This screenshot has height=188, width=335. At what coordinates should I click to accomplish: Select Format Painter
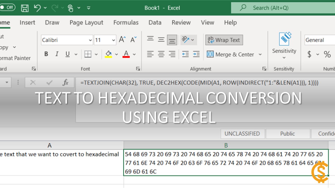(14, 58)
